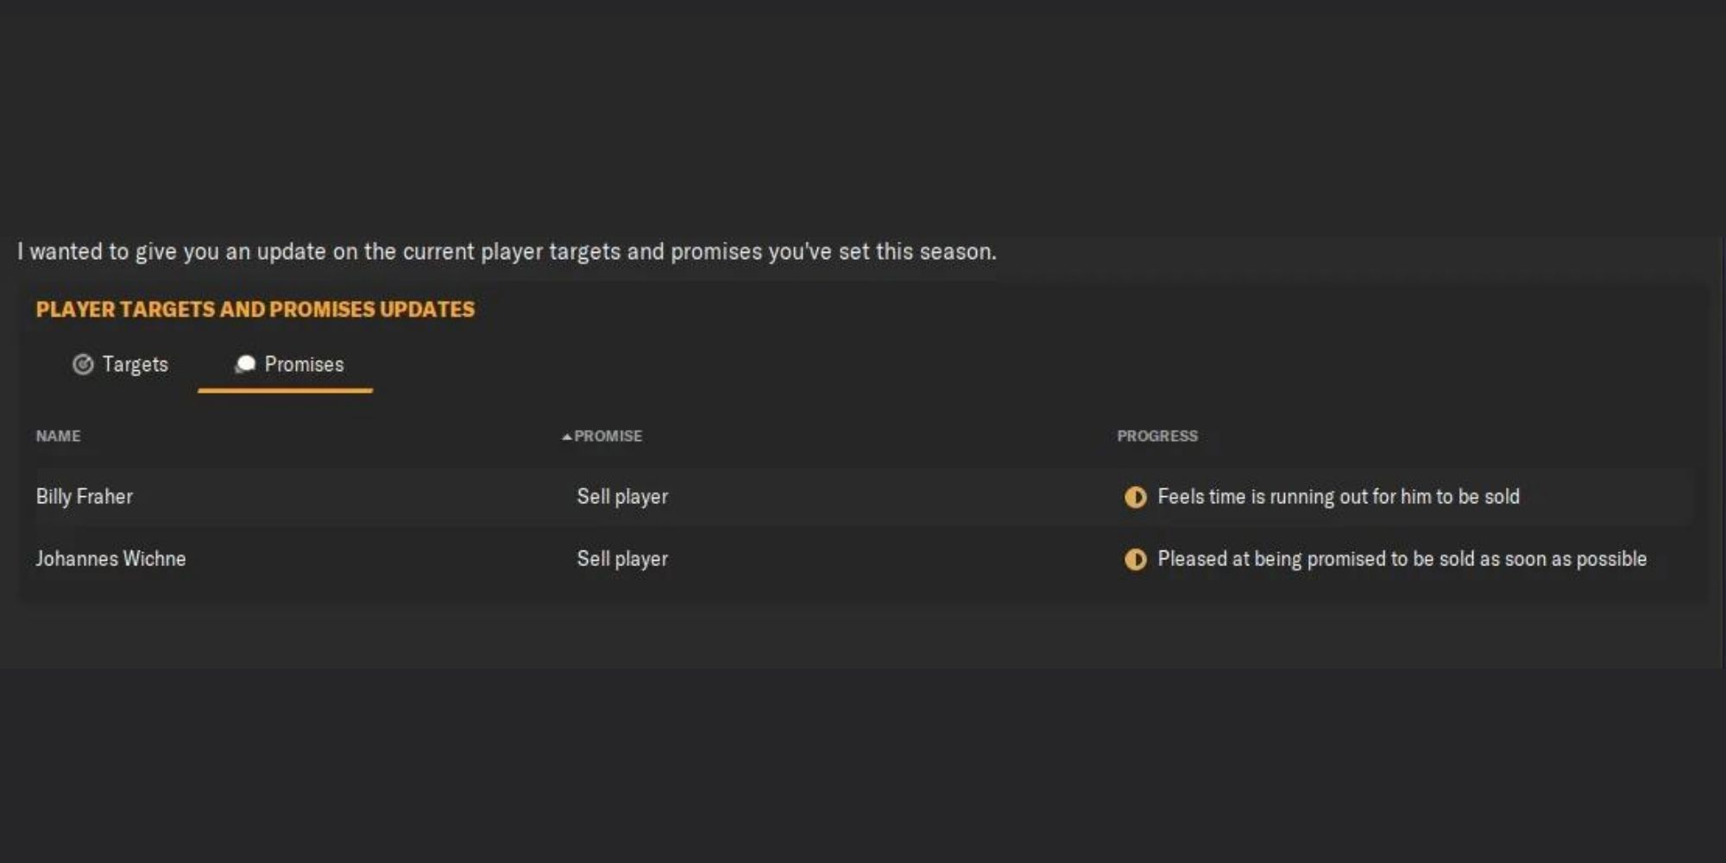Select the Sell player promise for Johannes Wichne

[x=622, y=559]
